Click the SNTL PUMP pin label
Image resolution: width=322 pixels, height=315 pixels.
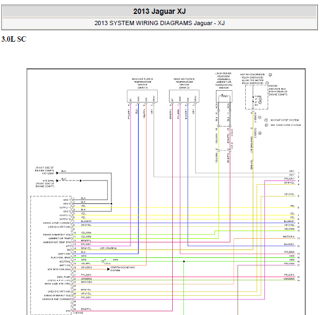63,276
